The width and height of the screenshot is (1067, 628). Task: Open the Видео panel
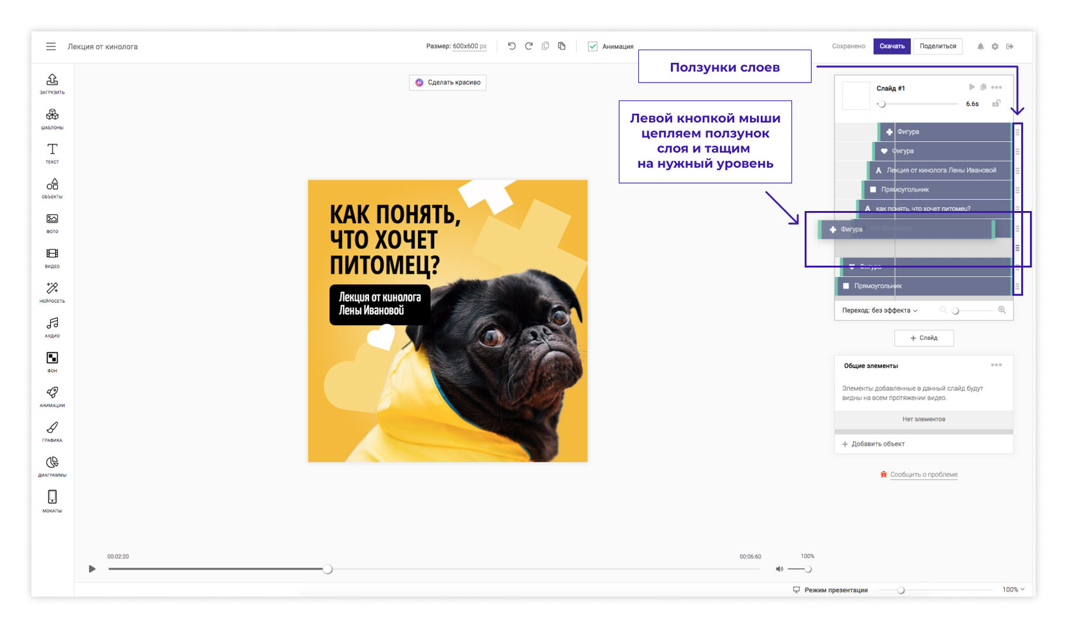click(x=52, y=258)
